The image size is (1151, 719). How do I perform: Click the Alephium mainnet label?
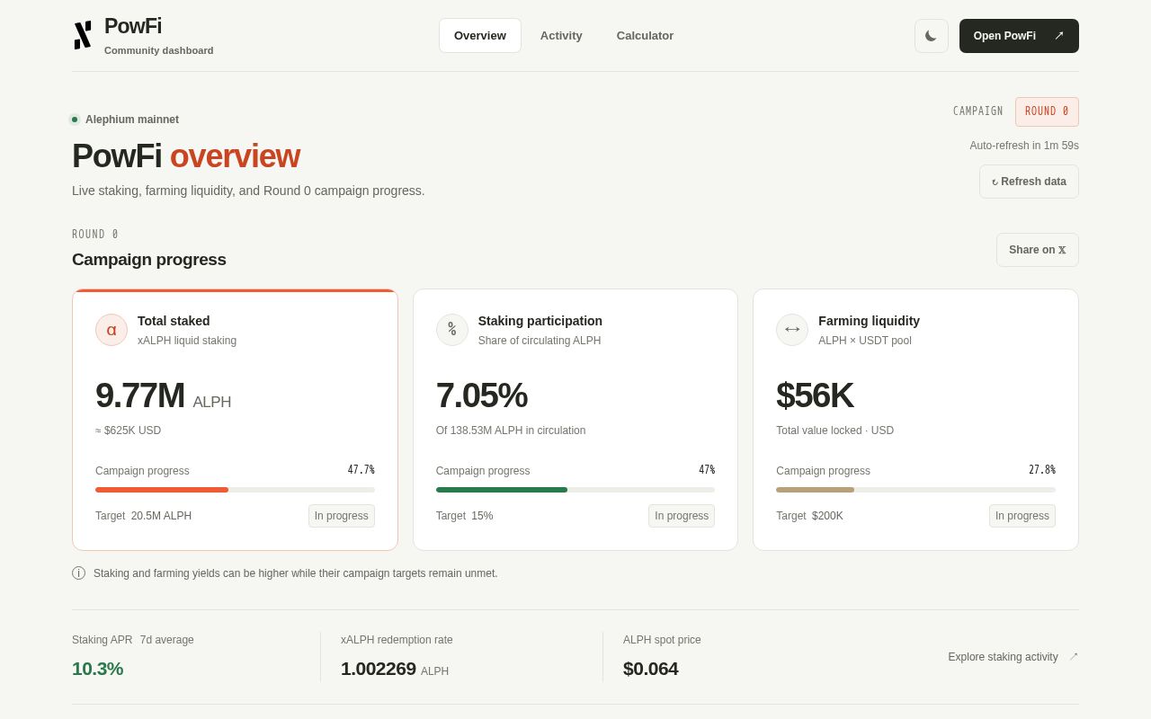point(132,120)
